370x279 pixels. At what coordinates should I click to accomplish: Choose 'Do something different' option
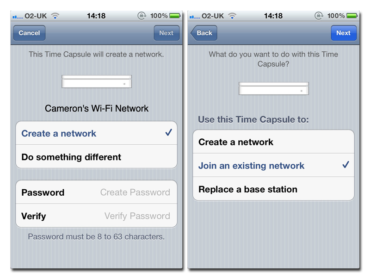click(x=96, y=157)
